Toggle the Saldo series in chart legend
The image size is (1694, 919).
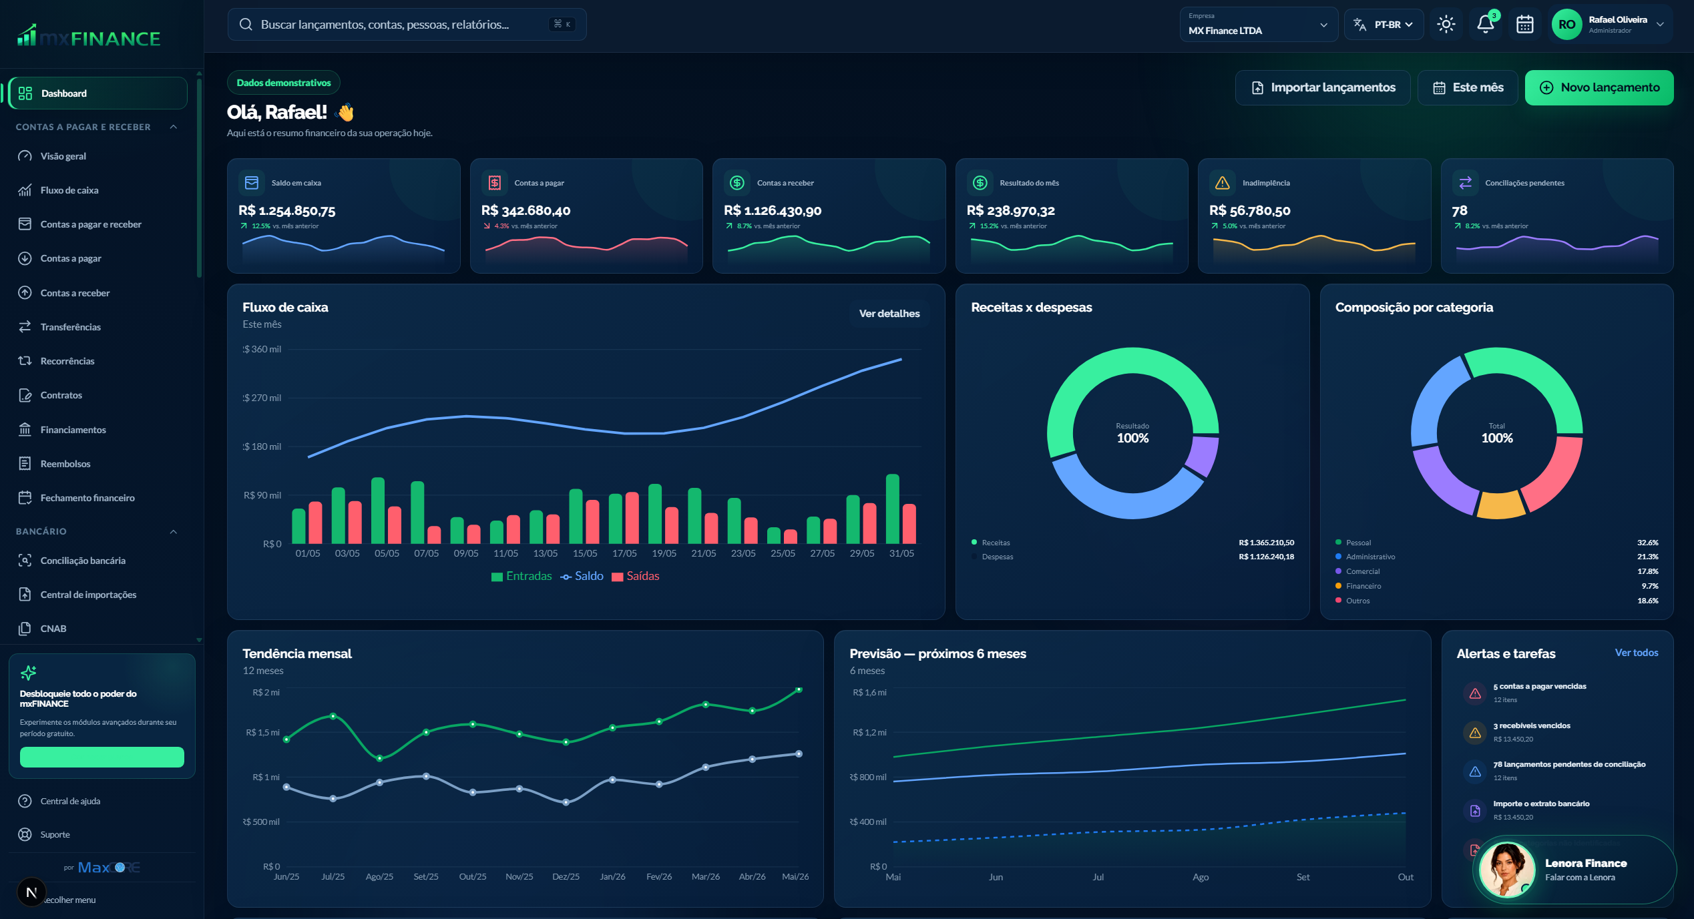coord(582,577)
